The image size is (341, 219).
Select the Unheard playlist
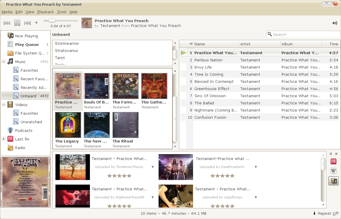(x=26, y=96)
